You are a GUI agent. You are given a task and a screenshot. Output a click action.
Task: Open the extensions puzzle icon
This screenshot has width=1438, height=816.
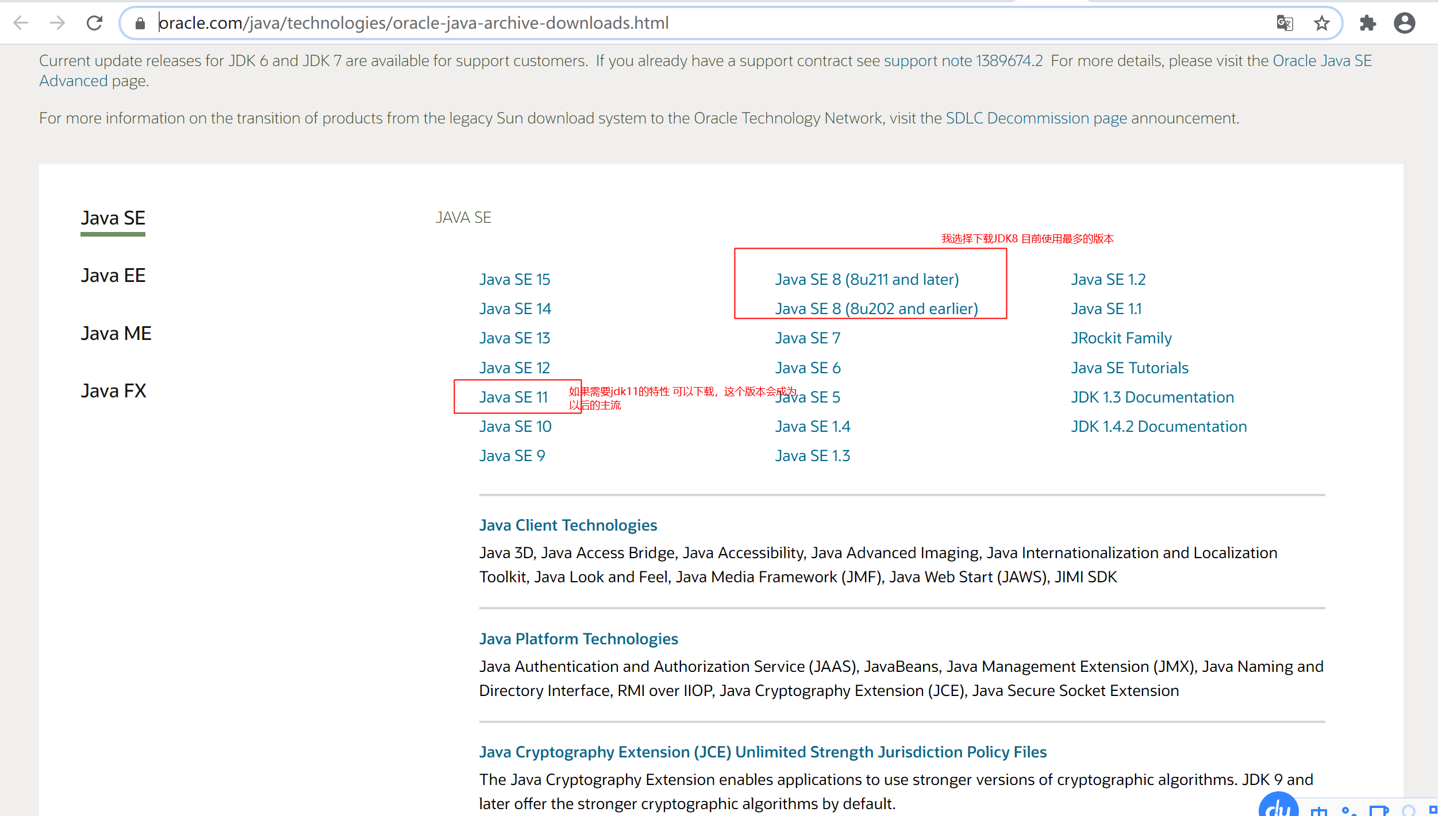coord(1367,23)
